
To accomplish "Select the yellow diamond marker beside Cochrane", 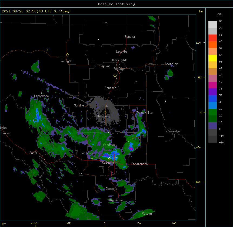I will pyautogui.click(x=92, y=159).
